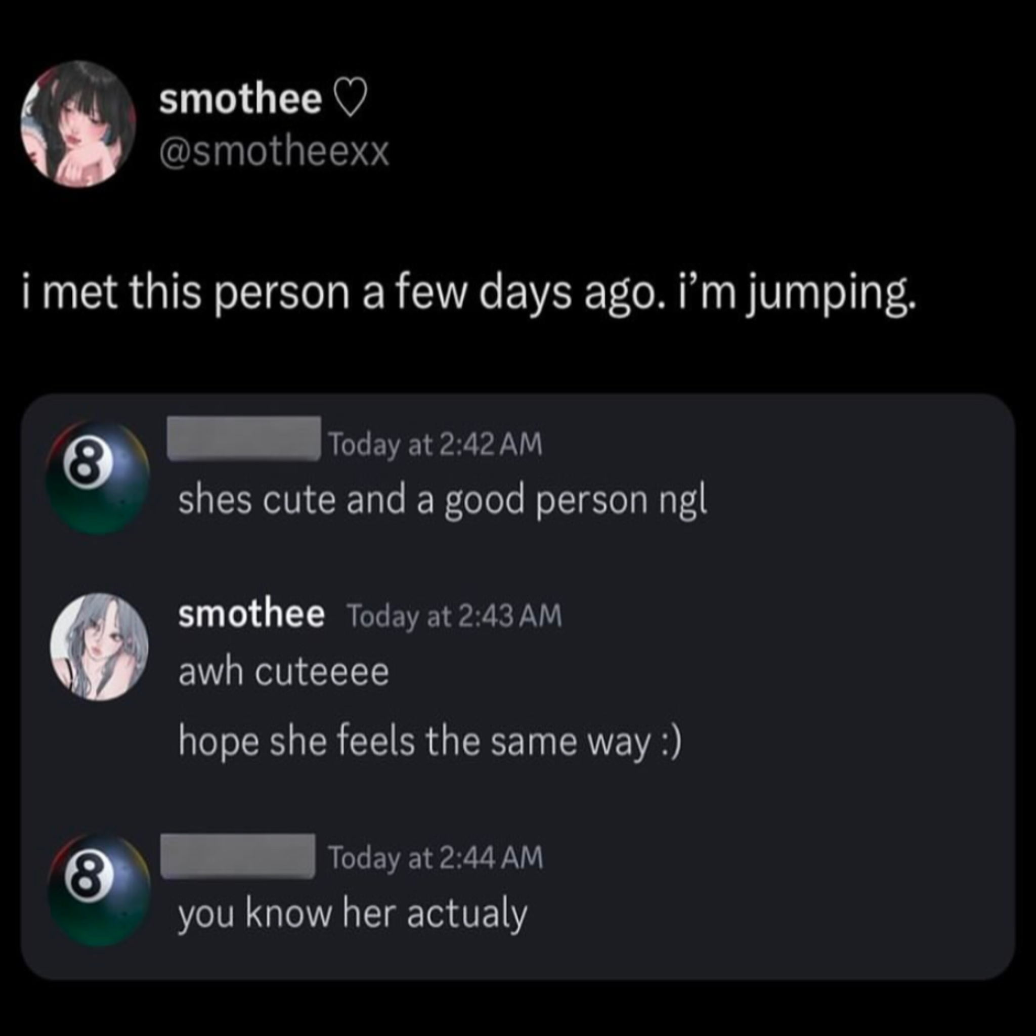Click the Today at 2:42 AM timestamp
The width and height of the screenshot is (1036, 1036).
[436, 445]
